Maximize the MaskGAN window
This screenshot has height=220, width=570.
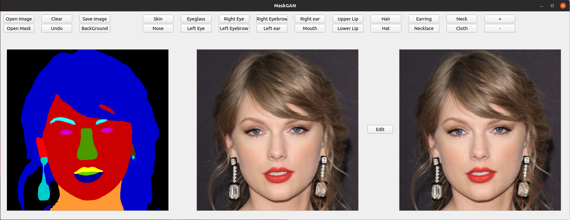pyautogui.click(x=552, y=6)
